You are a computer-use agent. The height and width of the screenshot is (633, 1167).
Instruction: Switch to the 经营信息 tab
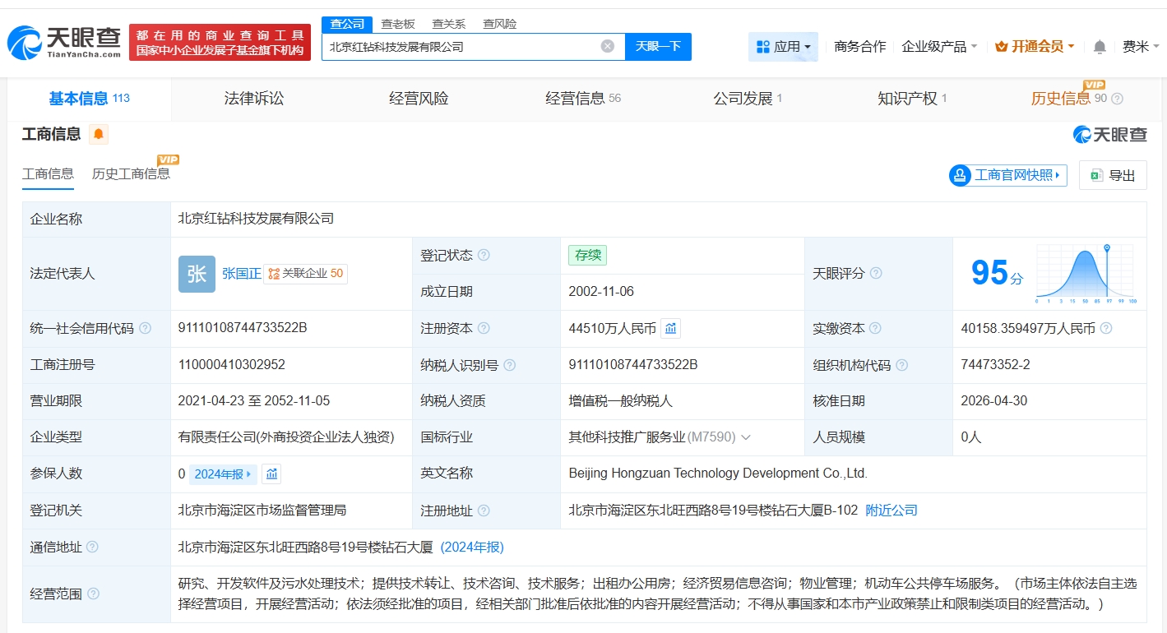point(583,99)
